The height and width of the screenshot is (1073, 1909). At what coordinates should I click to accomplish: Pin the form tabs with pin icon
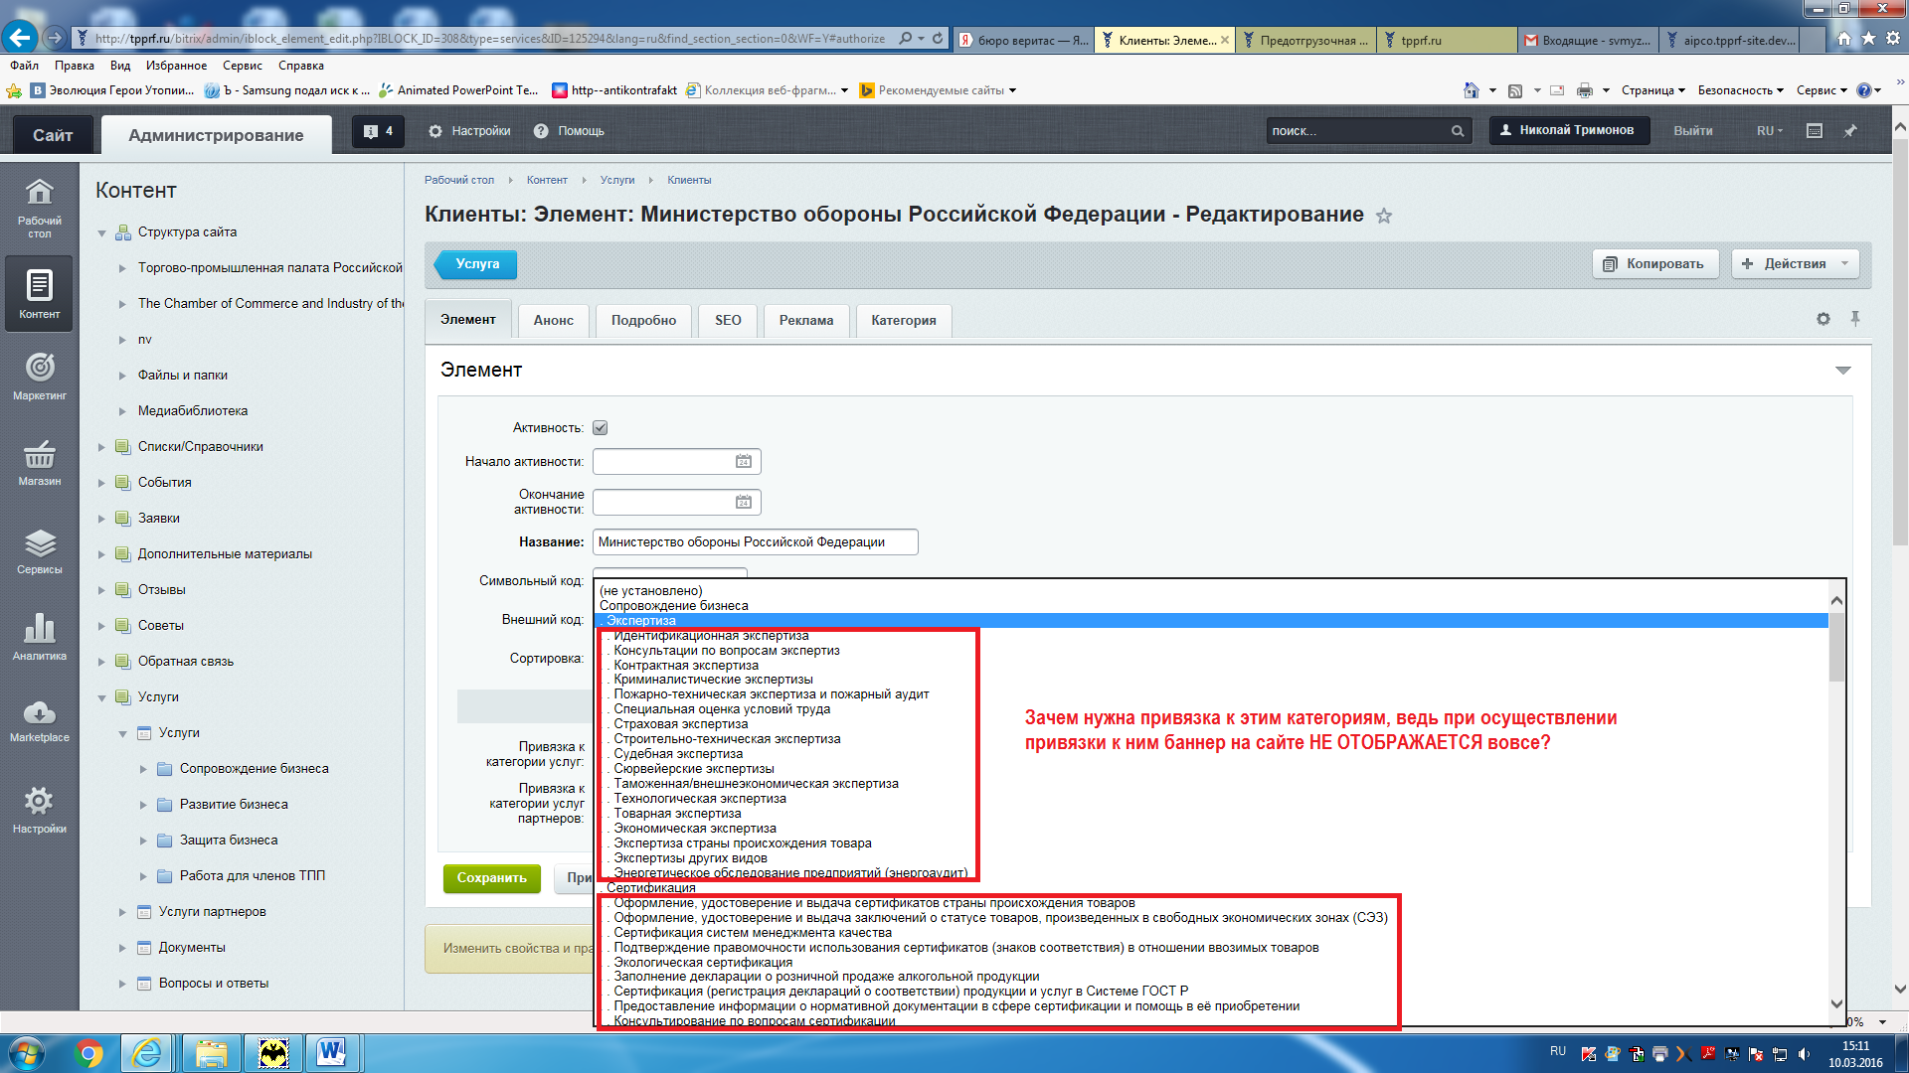coord(1855,319)
